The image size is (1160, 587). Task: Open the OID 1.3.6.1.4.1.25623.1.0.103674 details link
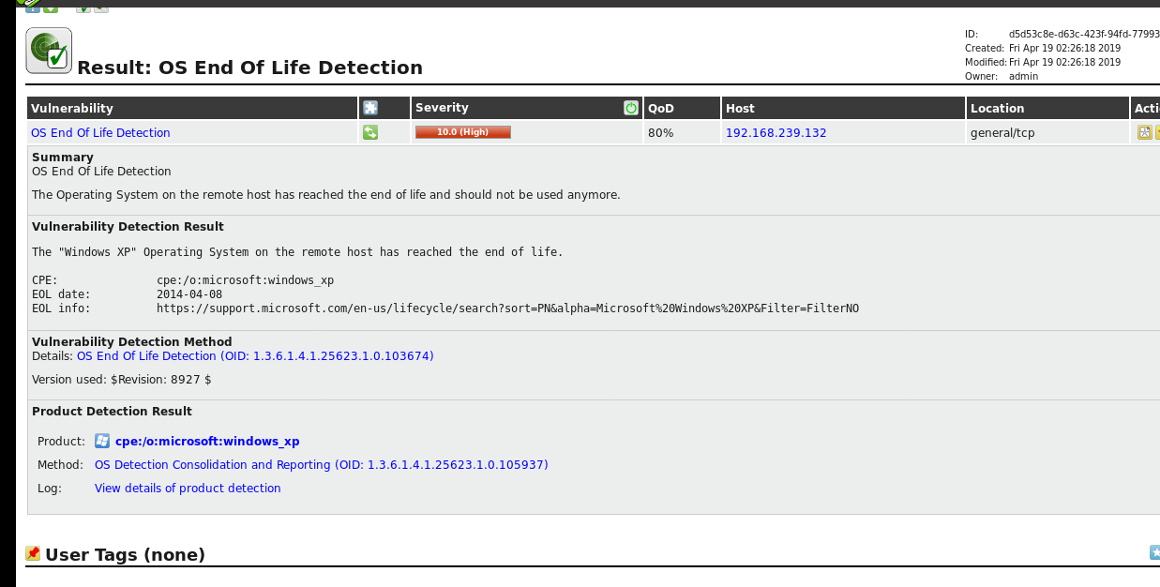255,356
